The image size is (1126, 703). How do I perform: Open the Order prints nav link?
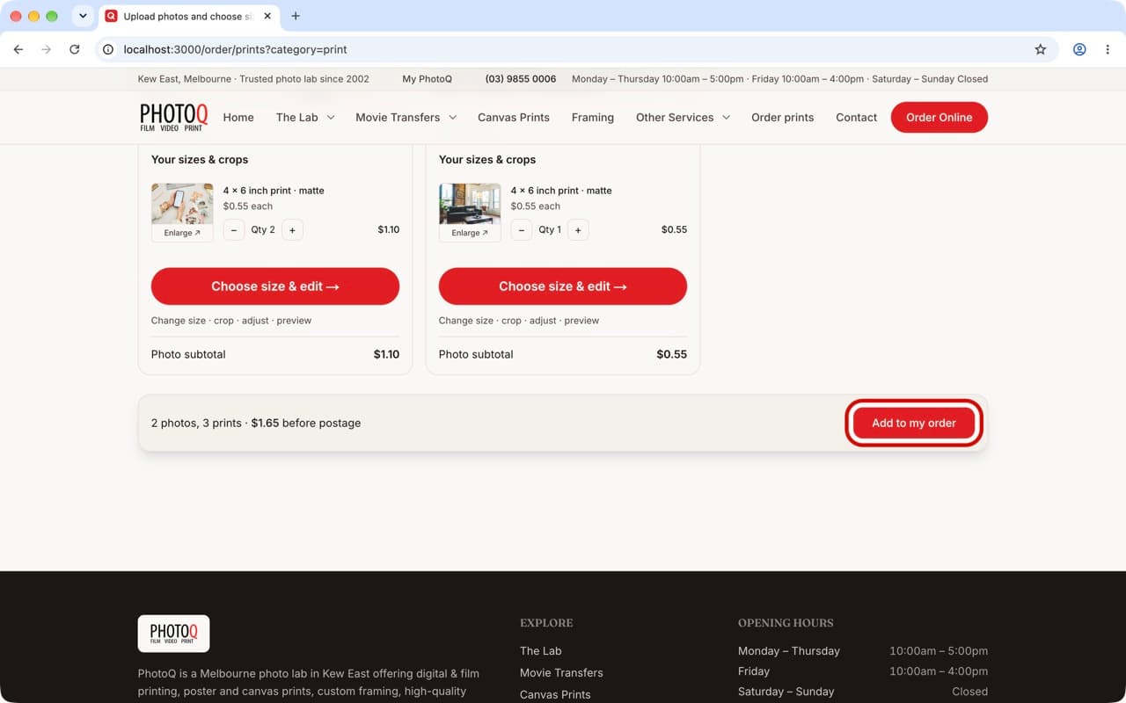pos(783,117)
